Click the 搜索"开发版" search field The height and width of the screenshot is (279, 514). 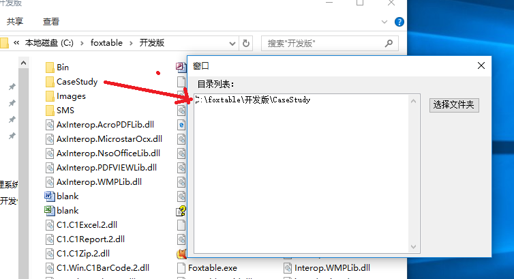(324, 43)
